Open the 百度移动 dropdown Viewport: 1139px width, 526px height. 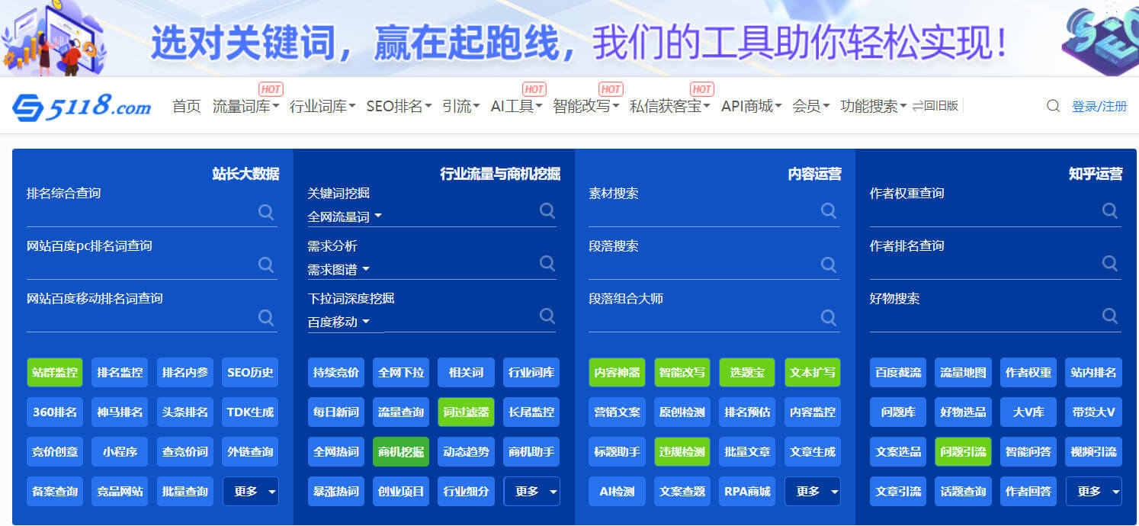tap(338, 322)
